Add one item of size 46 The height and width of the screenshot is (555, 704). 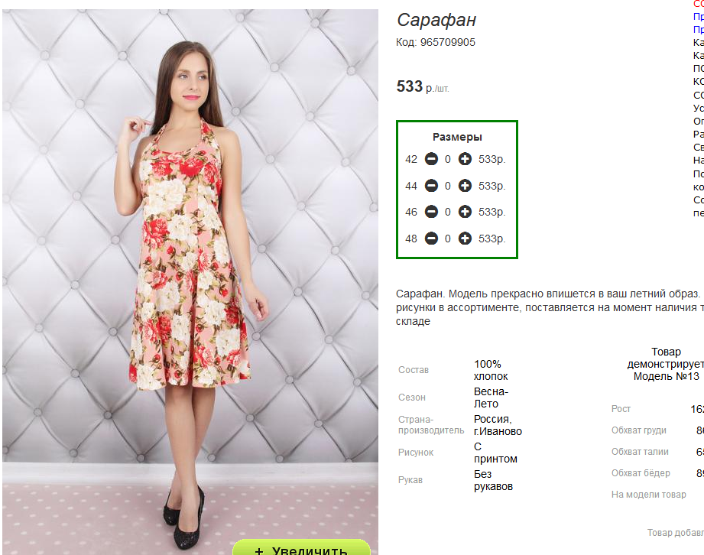point(465,212)
